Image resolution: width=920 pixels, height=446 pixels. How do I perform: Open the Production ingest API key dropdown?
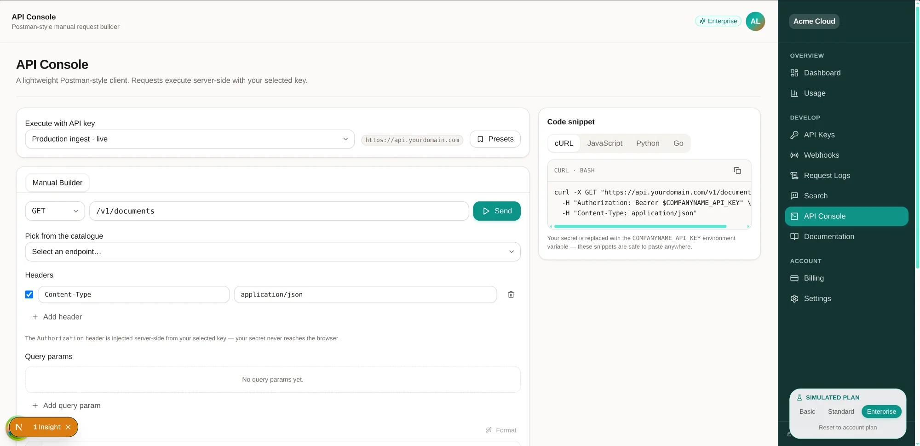pos(190,139)
